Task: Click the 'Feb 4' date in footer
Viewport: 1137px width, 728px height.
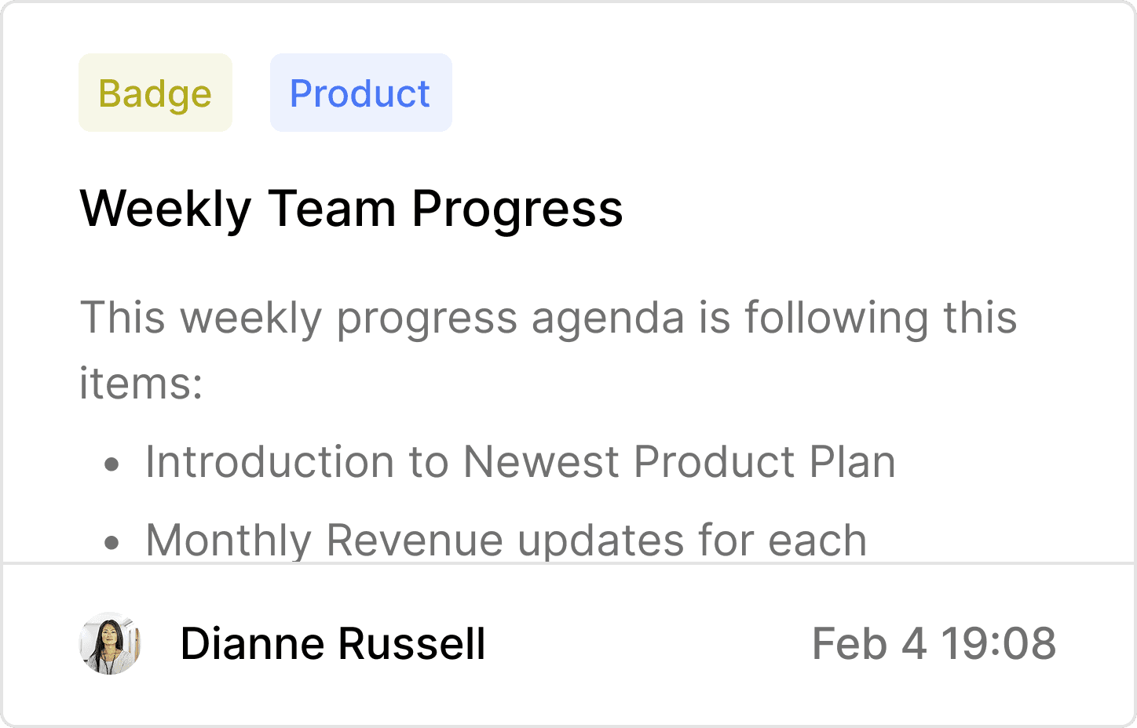Action: [x=869, y=644]
